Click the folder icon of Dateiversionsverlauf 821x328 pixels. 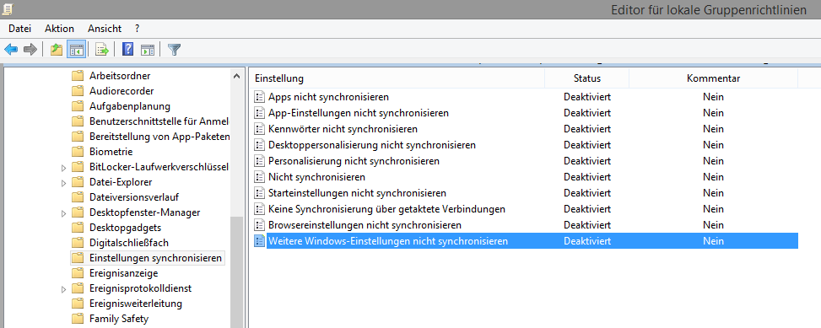78,197
